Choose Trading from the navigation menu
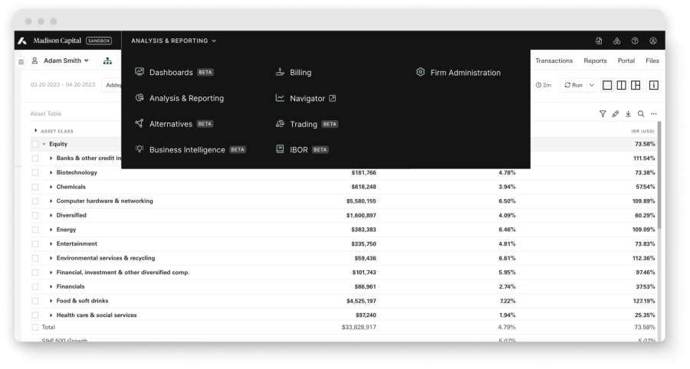The width and height of the screenshot is (690, 369). click(x=303, y=124)
